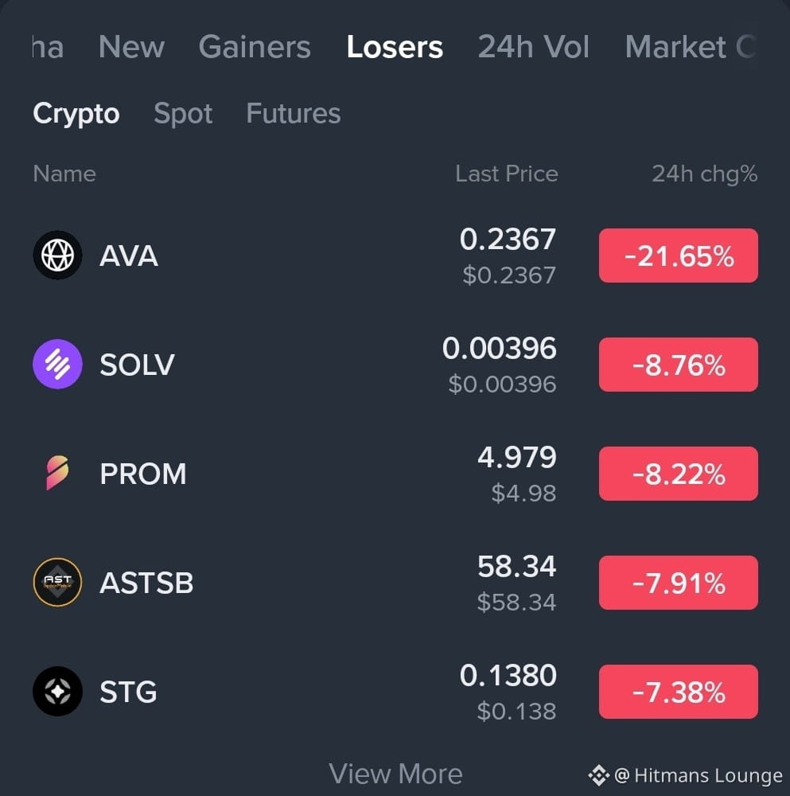Tap the STG coin icon

[x=57, y=691]
